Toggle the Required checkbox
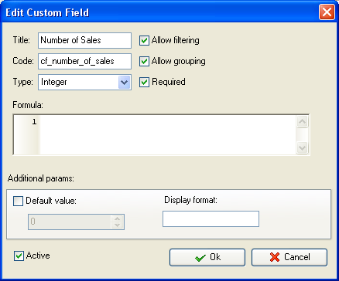 click(144, 82)
